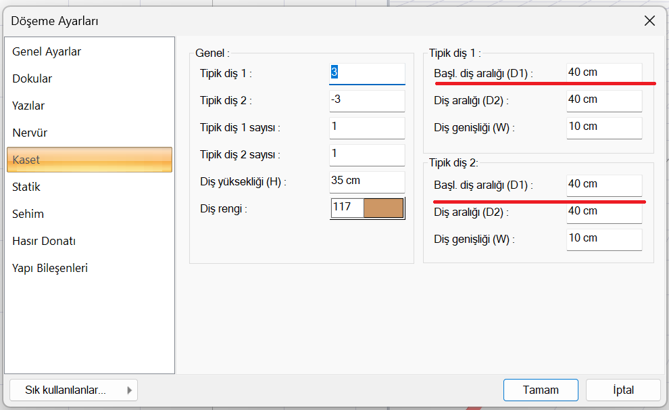Cancel the dialog with İptal
Viewport: 669px width, 410px height.
click(623, 390)
